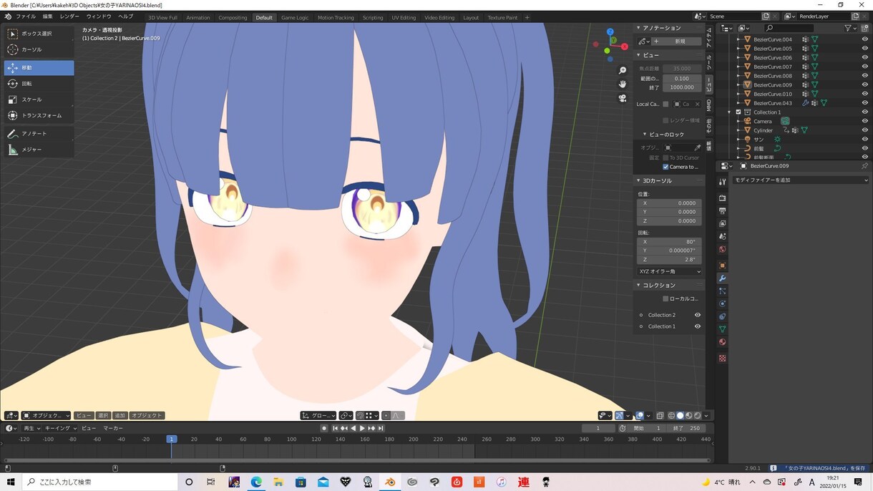Select the Scale tool (スケール)
This screenshot has width=873, height=491.
(x=39, y=99)
